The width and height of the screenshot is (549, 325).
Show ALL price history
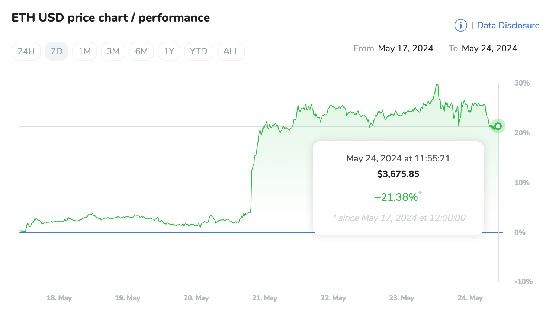(x=231, y=51)
